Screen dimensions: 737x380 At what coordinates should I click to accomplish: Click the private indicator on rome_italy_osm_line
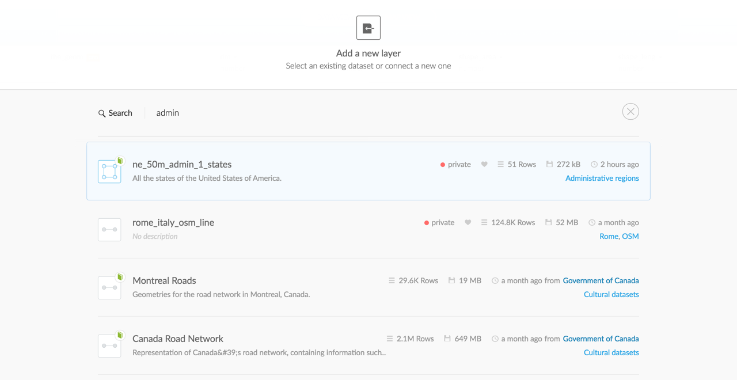click(439, 222)
